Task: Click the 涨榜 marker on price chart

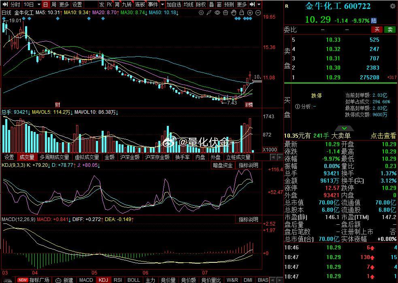Action: pos(249,104)
